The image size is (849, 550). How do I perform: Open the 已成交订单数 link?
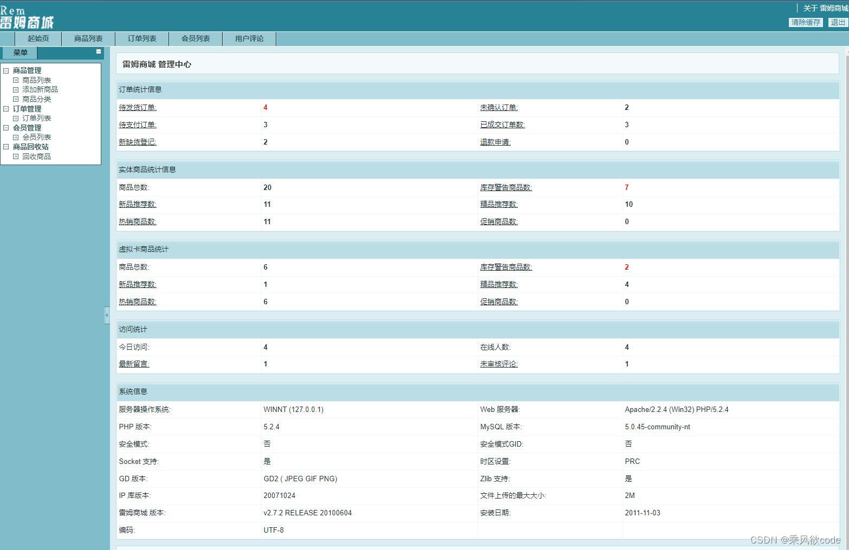502,125
